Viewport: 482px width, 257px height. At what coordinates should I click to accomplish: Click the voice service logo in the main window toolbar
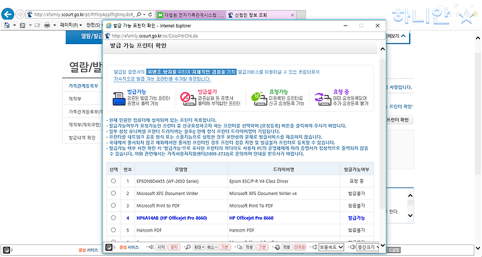pos(7,250)
